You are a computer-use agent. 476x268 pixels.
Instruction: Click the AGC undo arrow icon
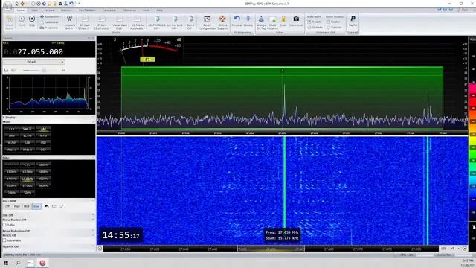46,206
